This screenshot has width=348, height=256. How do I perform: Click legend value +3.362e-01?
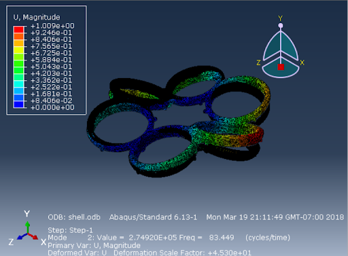click(x=51, y=80)
